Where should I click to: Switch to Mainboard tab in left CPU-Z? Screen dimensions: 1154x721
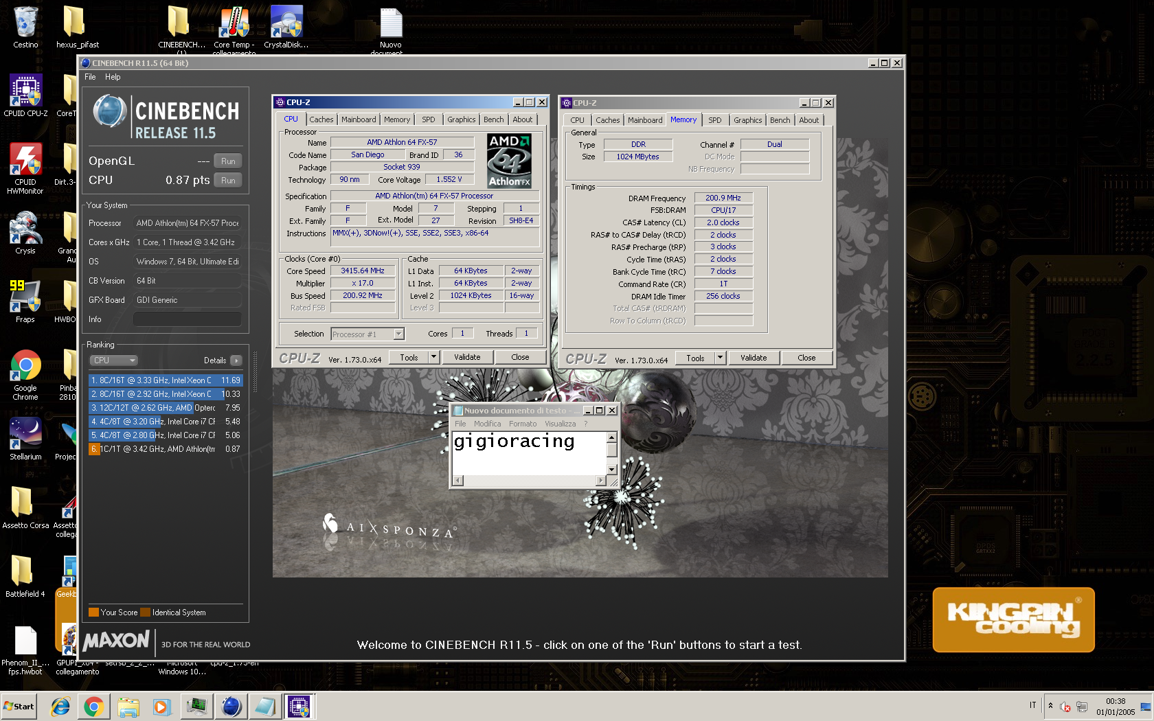(x=359, y=119)
